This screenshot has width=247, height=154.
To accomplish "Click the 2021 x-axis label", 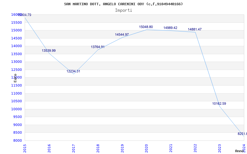I will pyautogui.click(x=171, y=148).
